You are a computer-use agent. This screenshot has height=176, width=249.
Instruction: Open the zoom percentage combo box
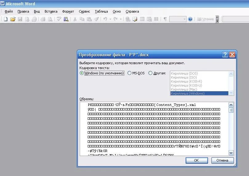(x=178, y=19)
